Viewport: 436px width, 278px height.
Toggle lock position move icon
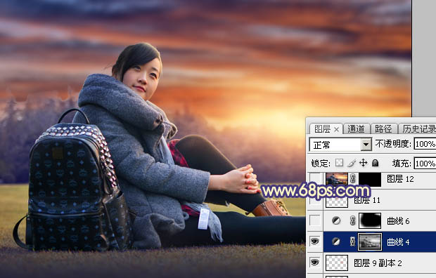363,163
